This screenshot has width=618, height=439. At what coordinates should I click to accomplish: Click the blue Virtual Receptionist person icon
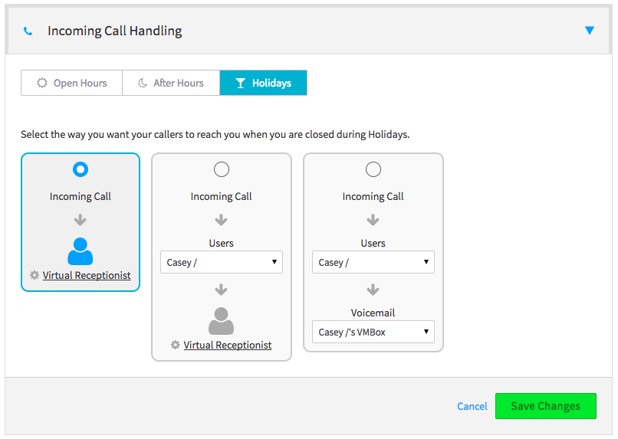[81, 251]
